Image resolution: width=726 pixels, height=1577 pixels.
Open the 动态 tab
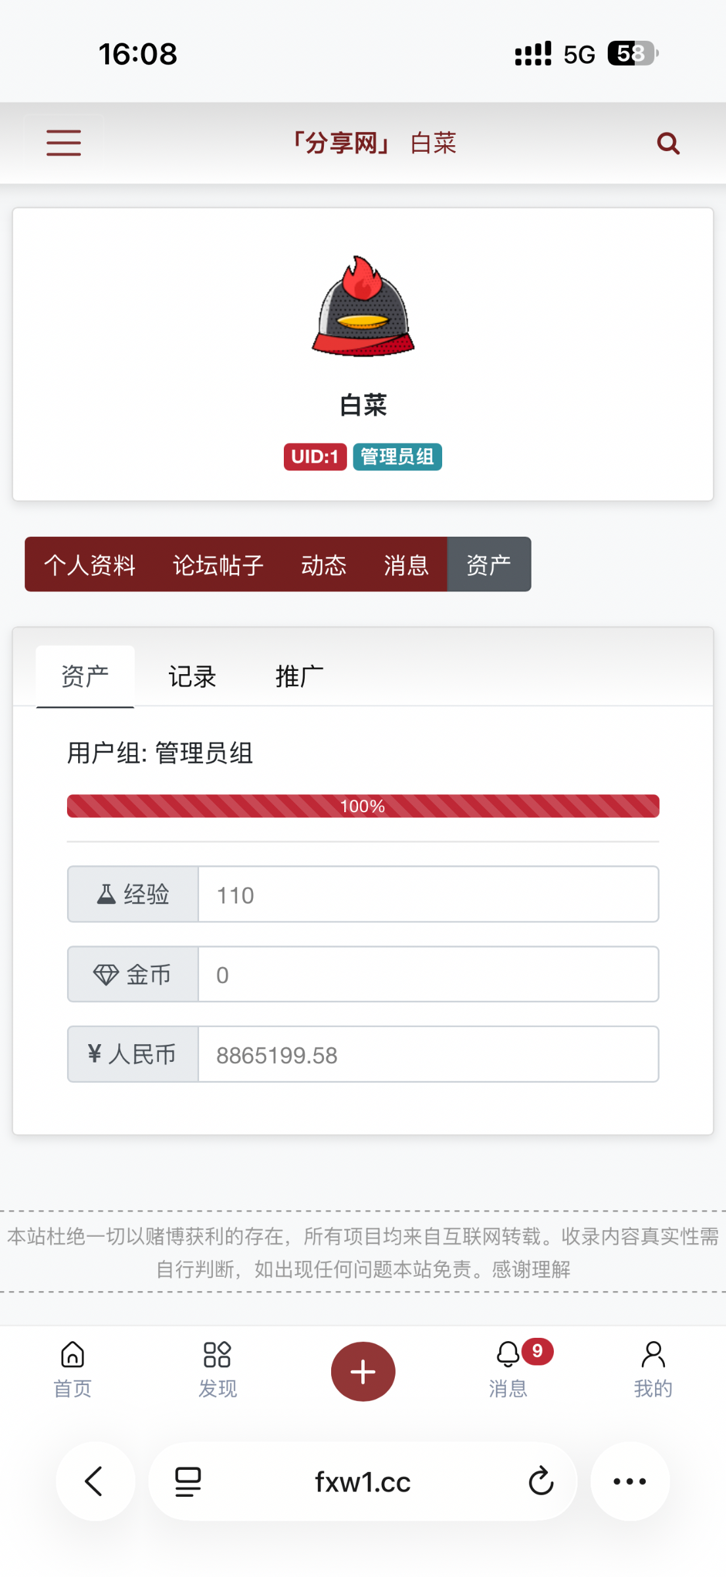point(323,564)
